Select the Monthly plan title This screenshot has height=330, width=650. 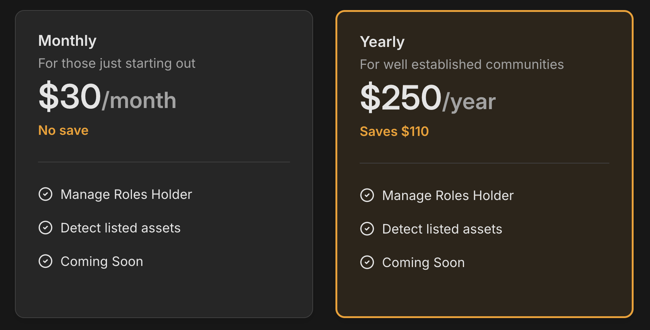67,41
